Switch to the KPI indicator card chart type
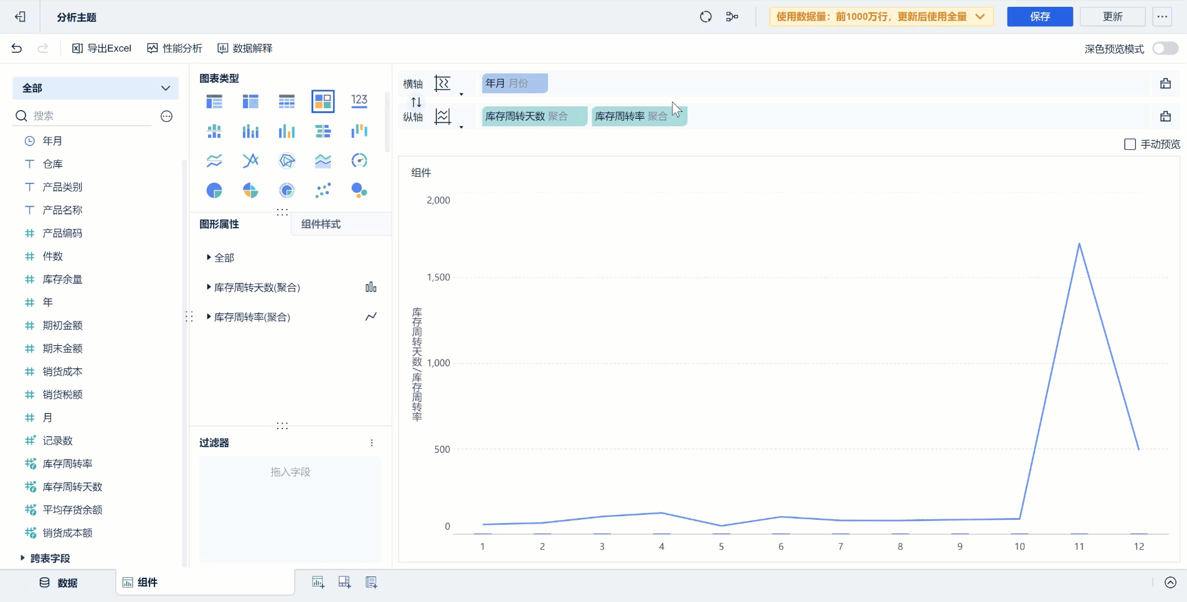Screen dimensions: 1187x602 click(359, 101)
